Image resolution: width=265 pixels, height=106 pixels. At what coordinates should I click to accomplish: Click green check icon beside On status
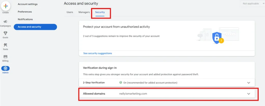click(121, 83)
